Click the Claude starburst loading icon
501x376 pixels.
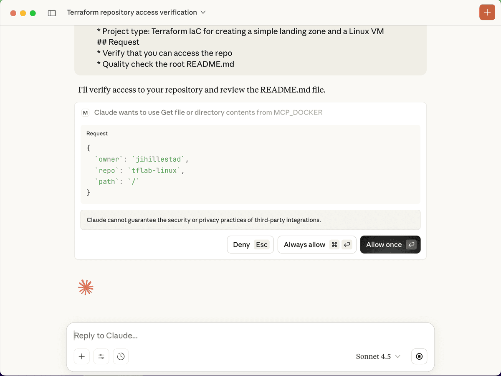pos(86,287)
